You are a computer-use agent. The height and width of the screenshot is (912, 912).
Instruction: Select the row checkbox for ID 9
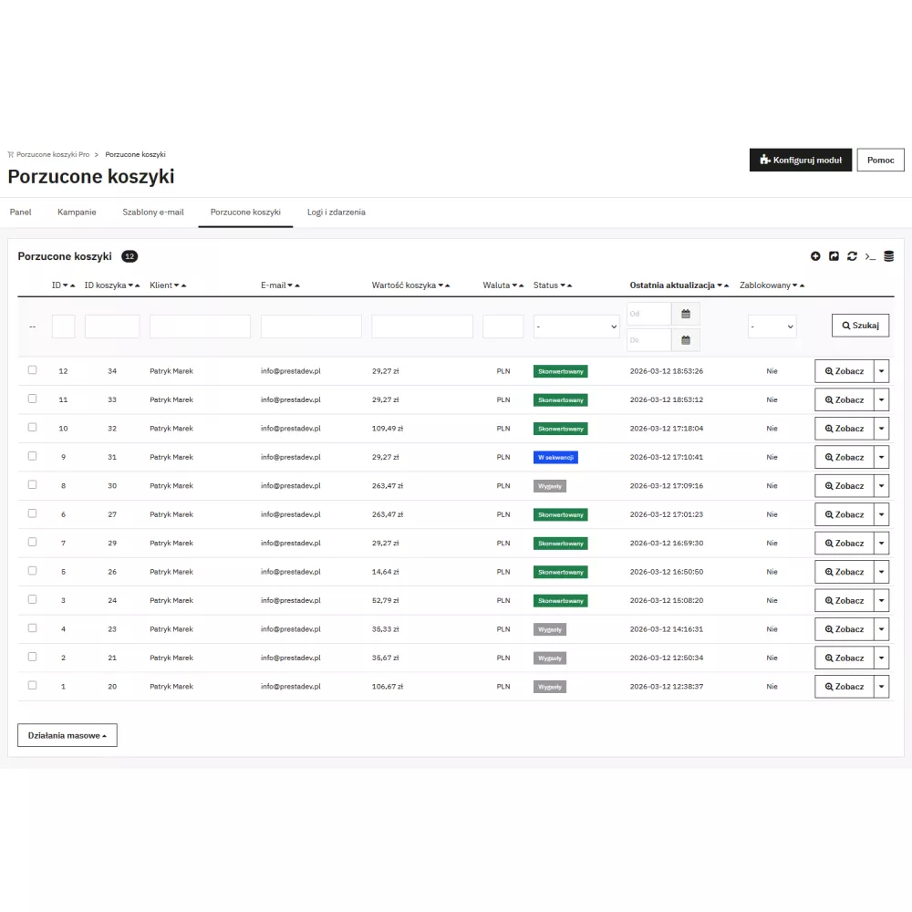tap(33, 456)
